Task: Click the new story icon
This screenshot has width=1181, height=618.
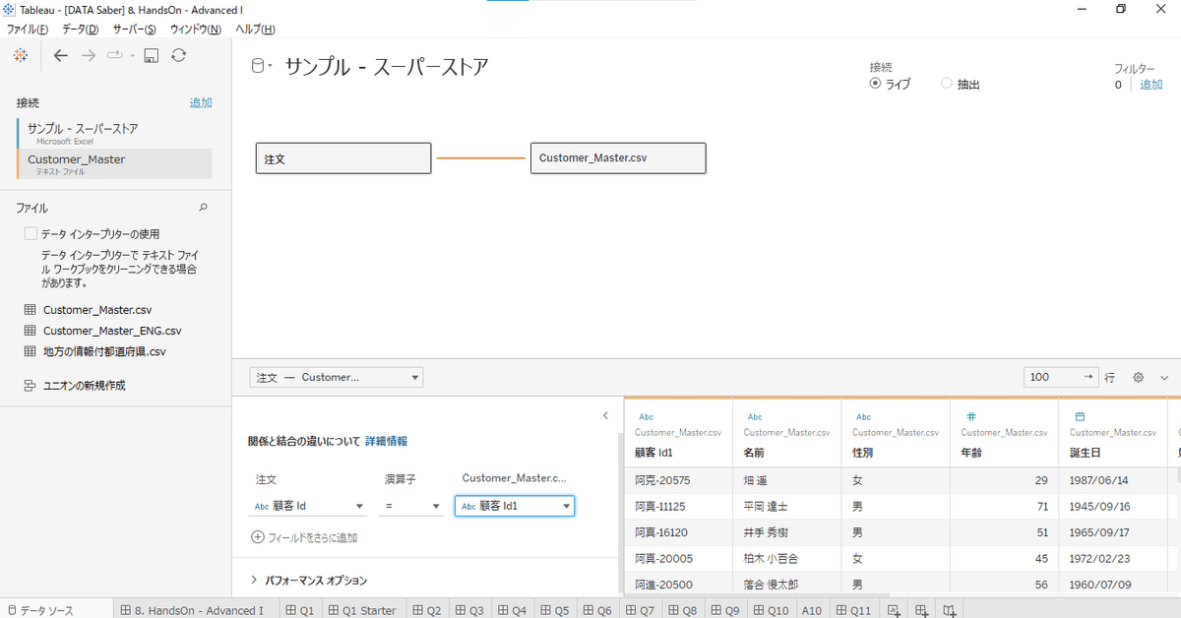Action: click(x=949, y=610)
